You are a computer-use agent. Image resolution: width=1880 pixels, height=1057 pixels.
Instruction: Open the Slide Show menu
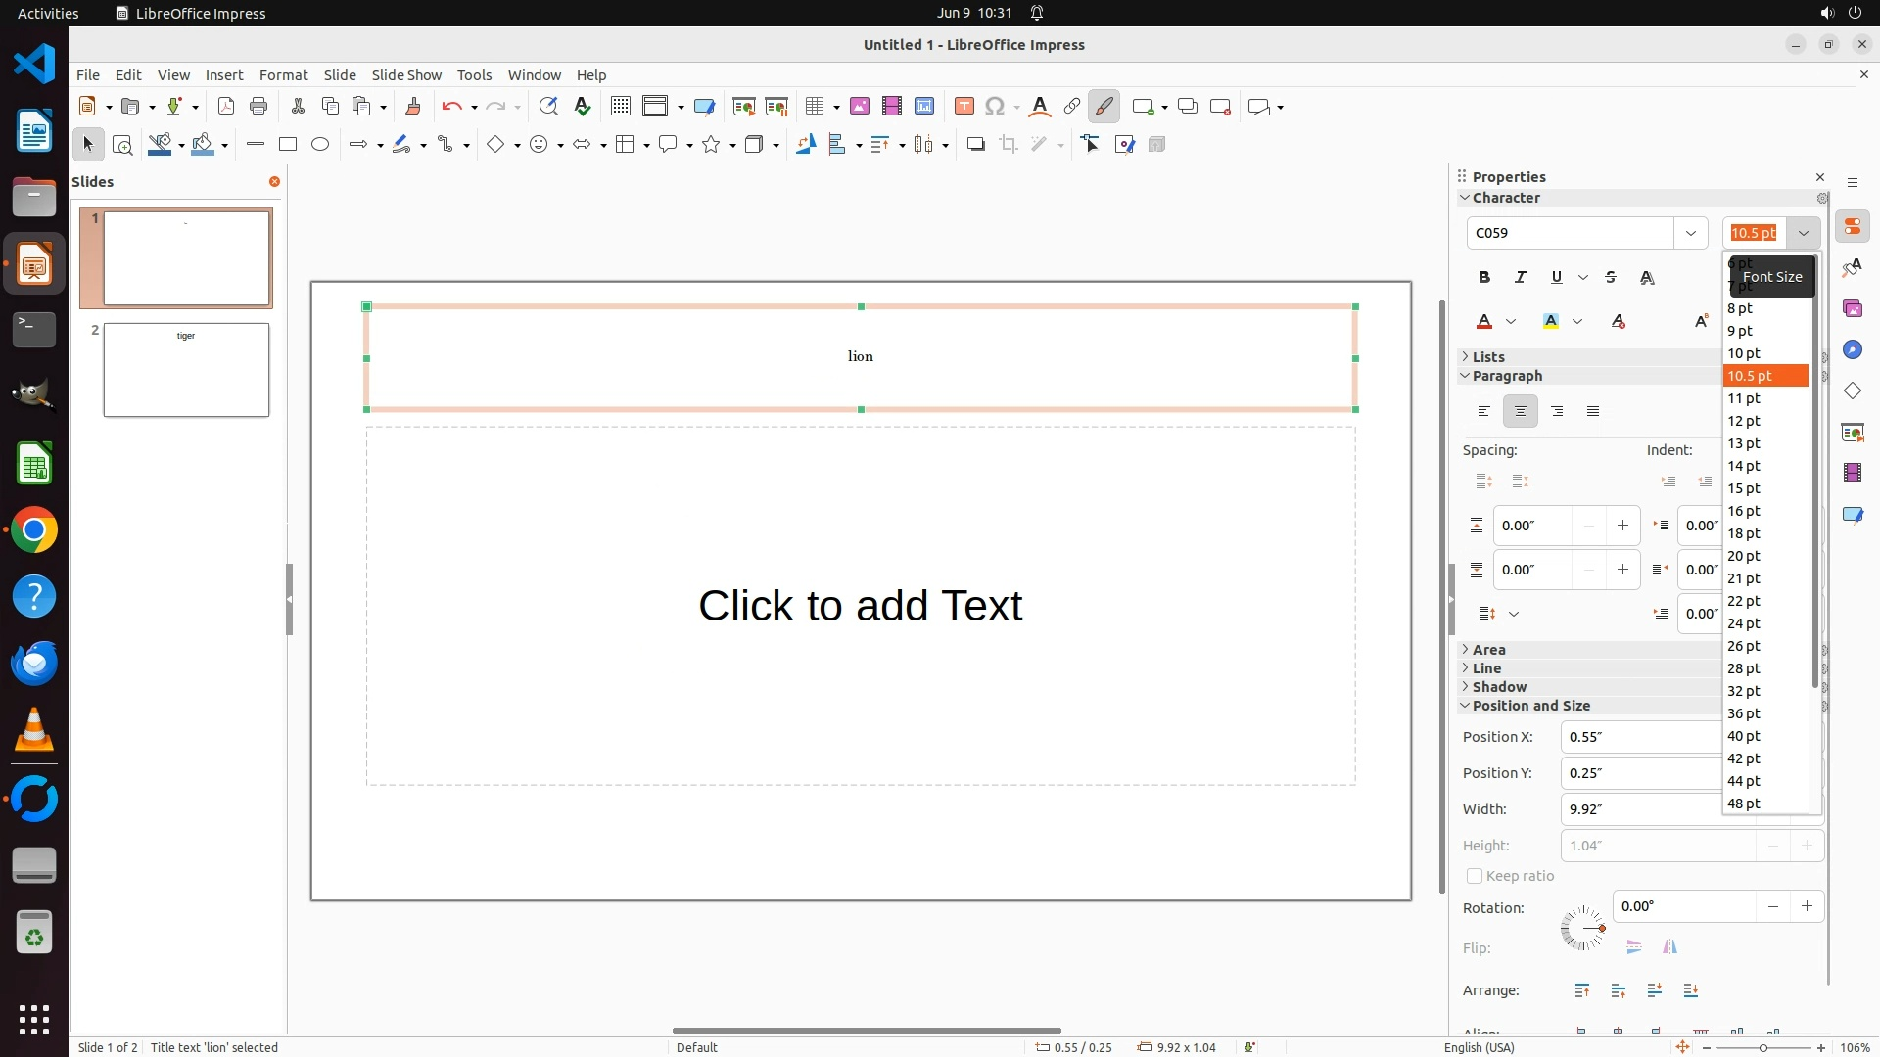coord(406,74)
